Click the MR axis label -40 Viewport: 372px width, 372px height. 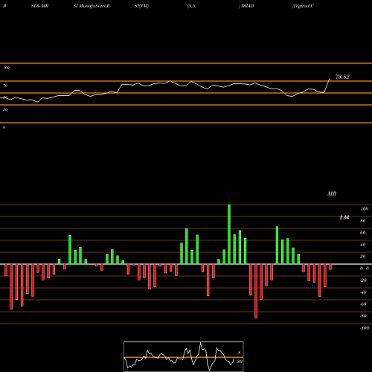point(363,292)
